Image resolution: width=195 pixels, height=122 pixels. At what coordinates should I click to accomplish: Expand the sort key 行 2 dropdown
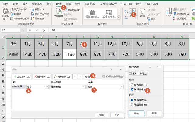(47, 87)
